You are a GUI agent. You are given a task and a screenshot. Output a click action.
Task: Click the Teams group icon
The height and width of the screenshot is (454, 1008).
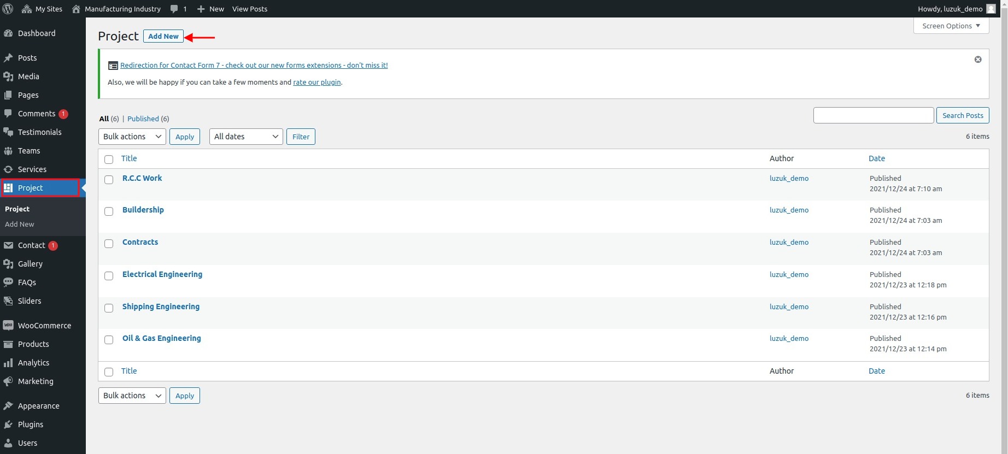click(8, 151)
